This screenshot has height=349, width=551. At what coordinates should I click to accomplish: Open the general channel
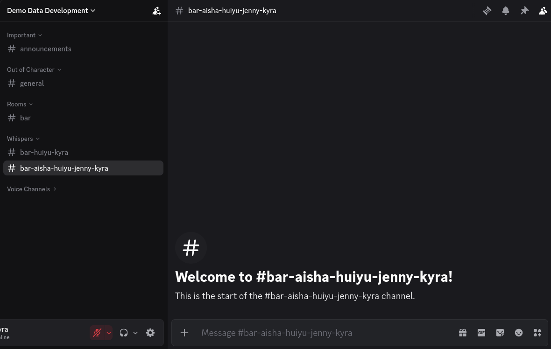pos(83,83)
